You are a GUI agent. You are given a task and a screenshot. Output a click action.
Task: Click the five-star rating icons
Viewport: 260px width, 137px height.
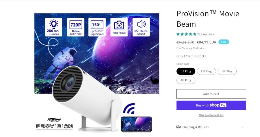coord(186,34)
